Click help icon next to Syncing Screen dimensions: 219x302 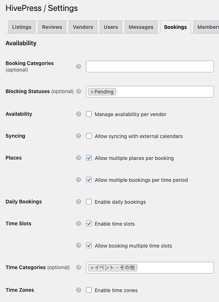click(x=79, y=136)
